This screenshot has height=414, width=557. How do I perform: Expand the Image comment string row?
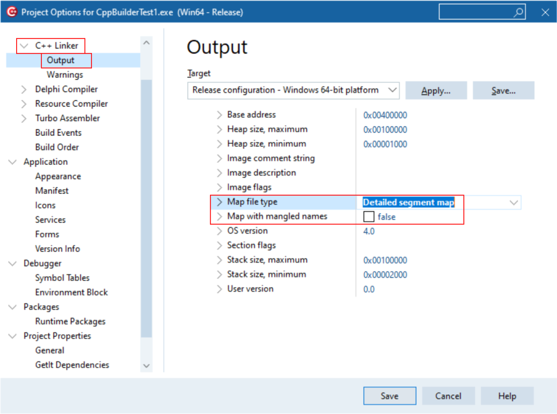click(219, 158)
